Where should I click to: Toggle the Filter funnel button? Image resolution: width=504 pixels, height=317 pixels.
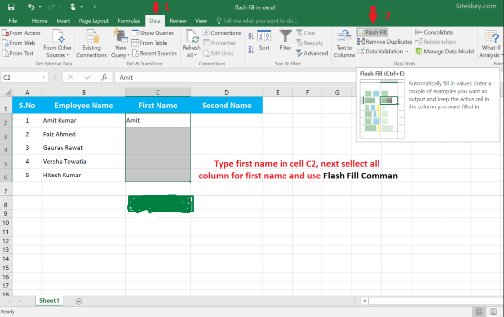(285, 40)
